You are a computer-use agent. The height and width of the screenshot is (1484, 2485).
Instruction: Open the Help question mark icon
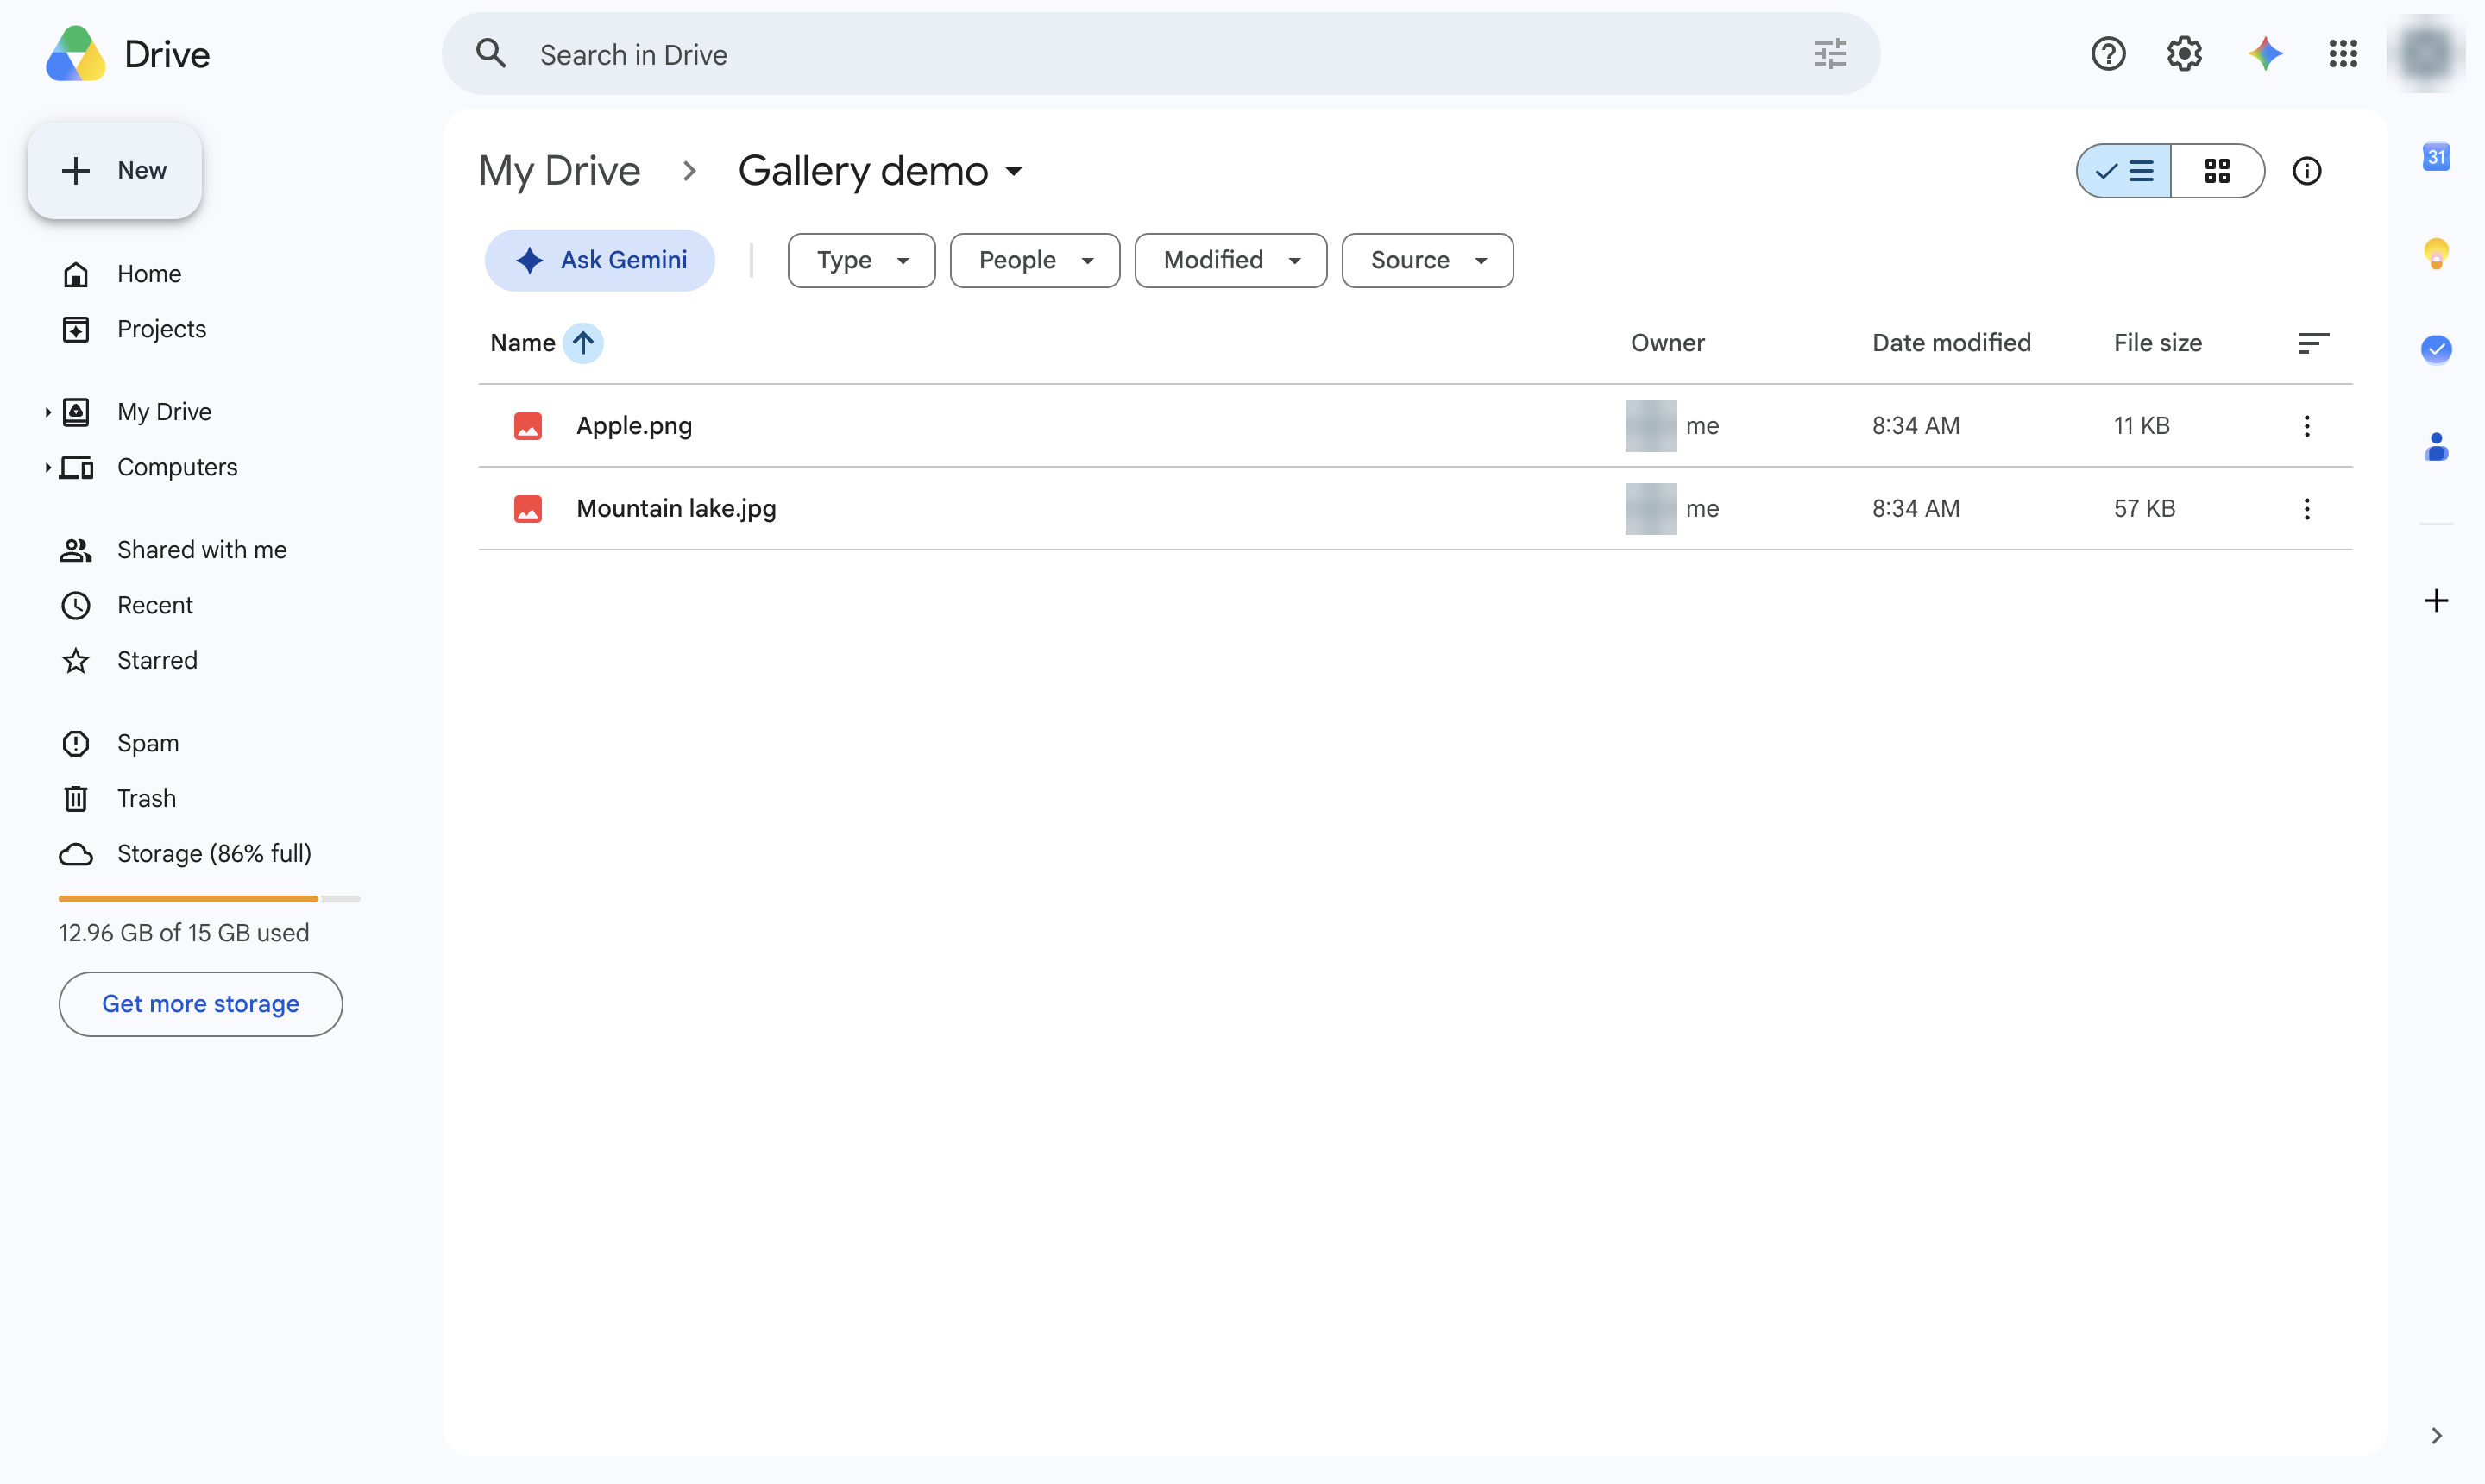coord(2108,53)
